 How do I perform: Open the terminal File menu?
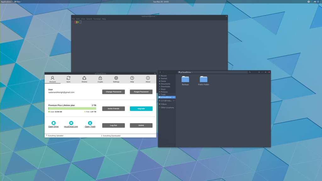pyautogui.click(x=73, y=19)
